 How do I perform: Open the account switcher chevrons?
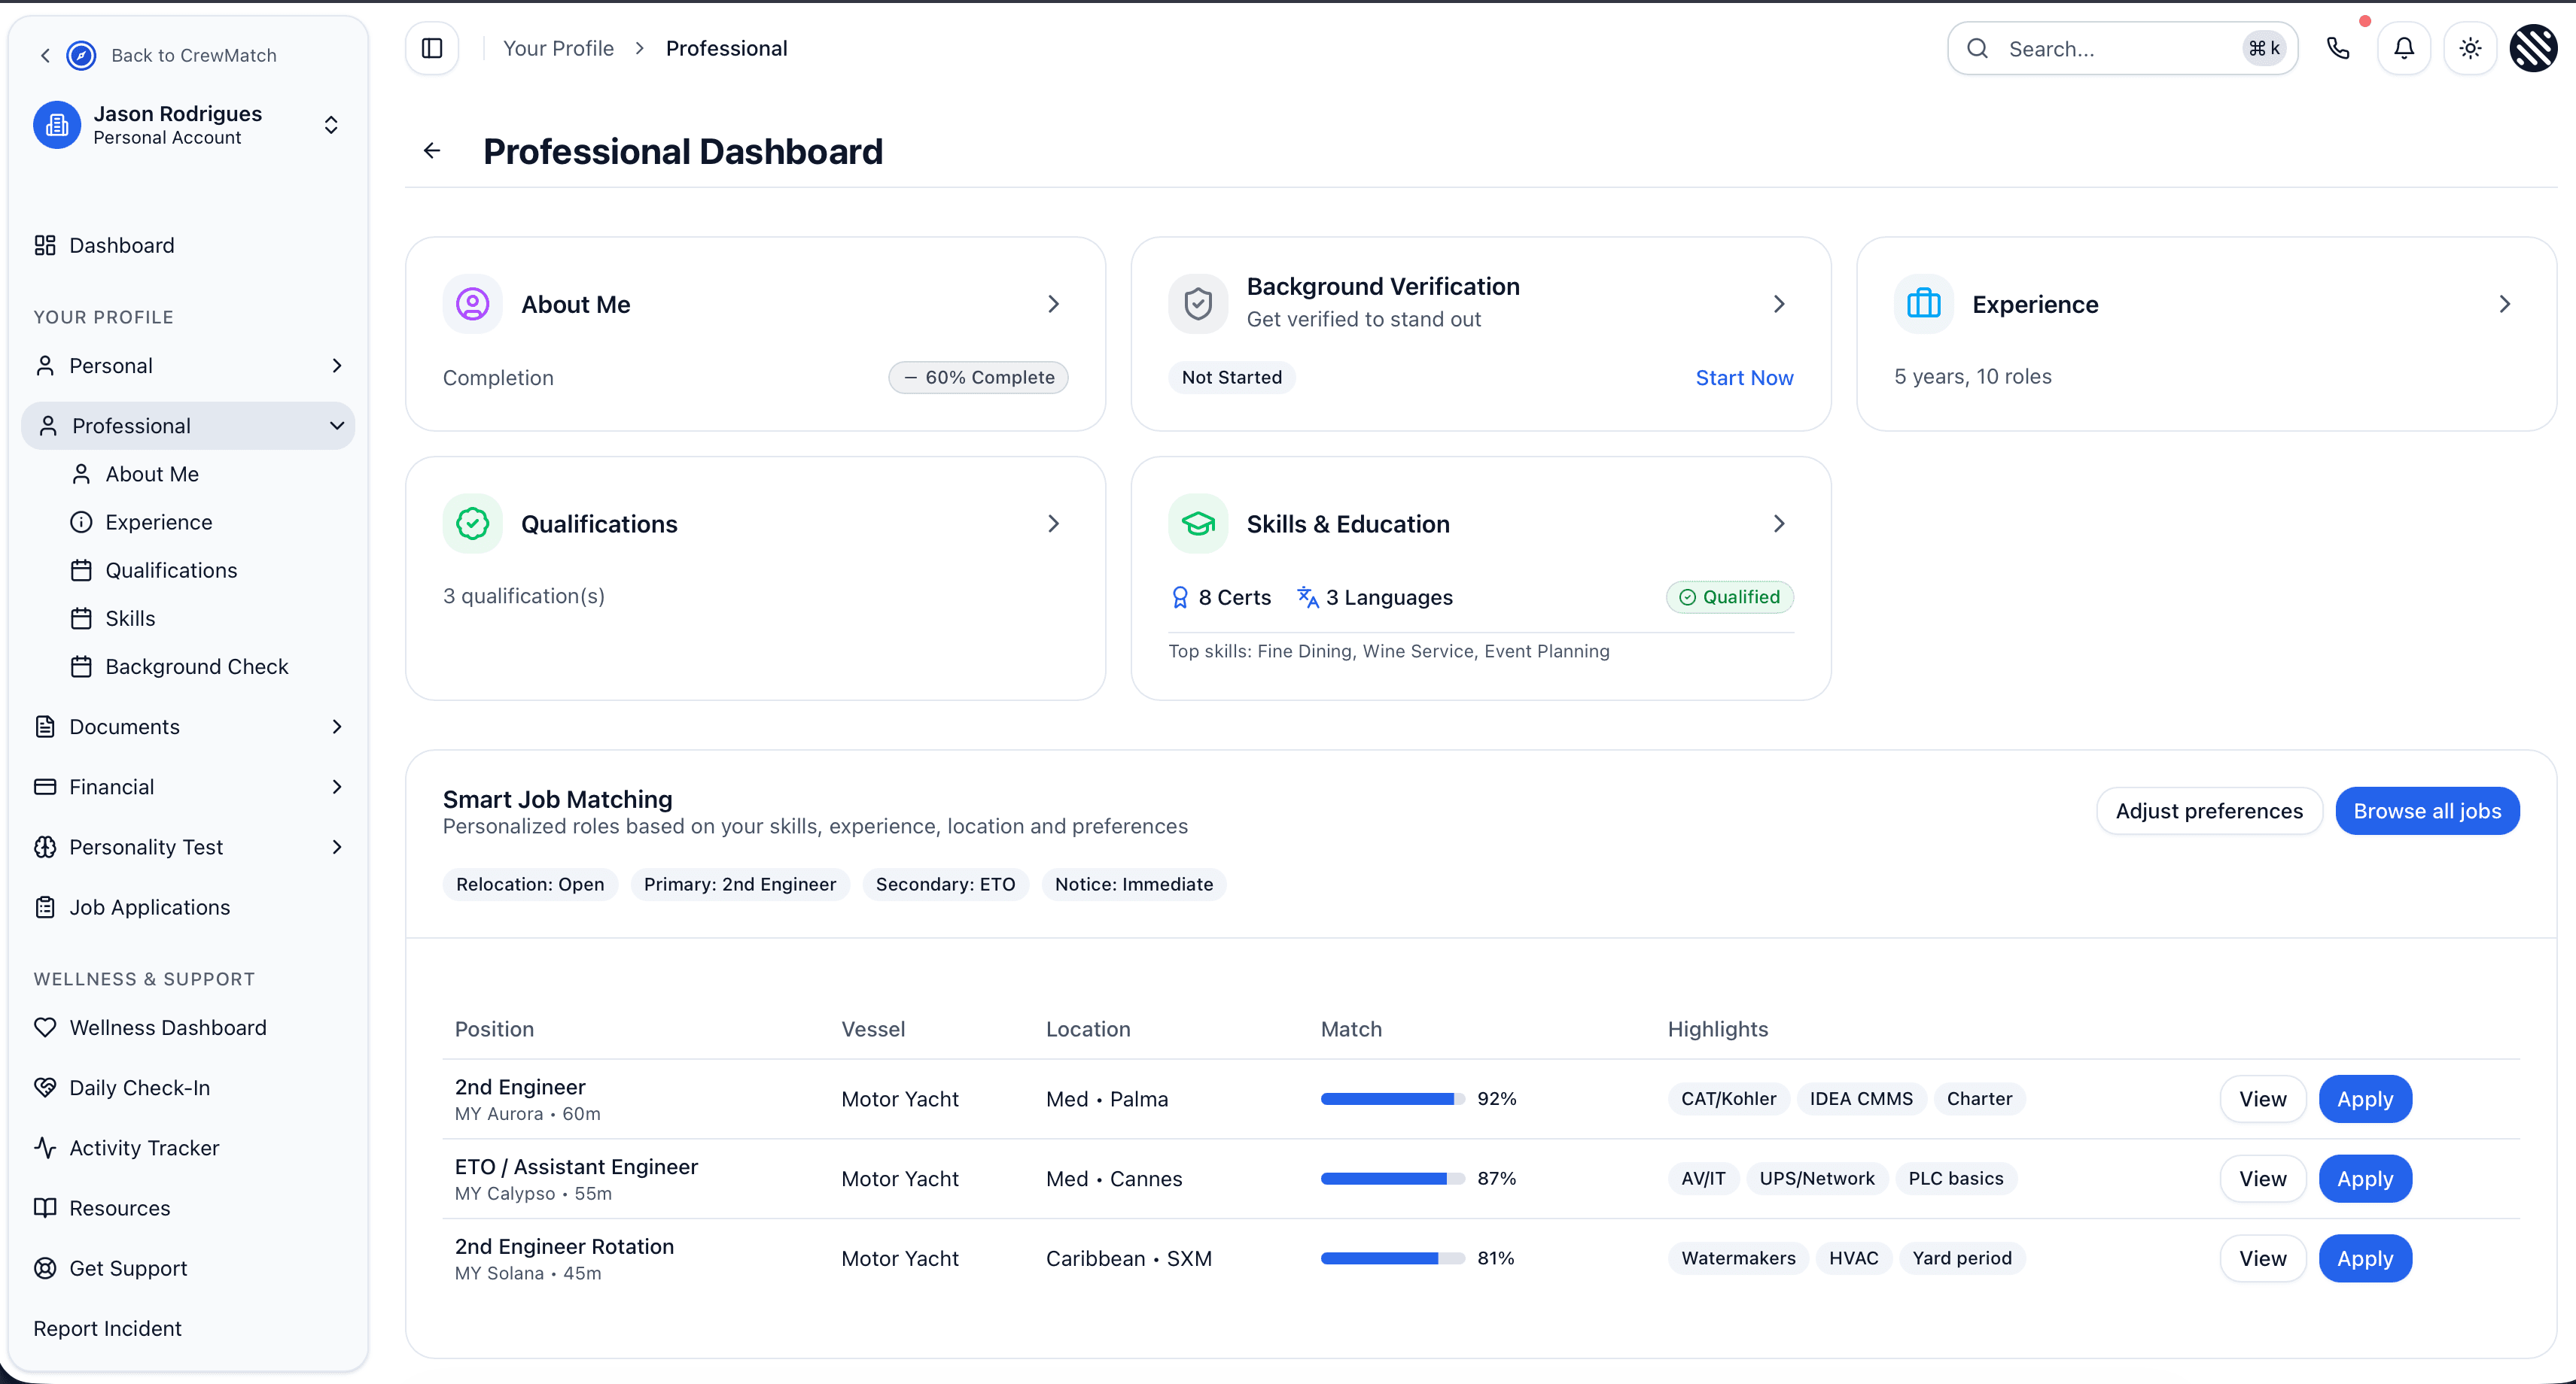click(331, 125)
